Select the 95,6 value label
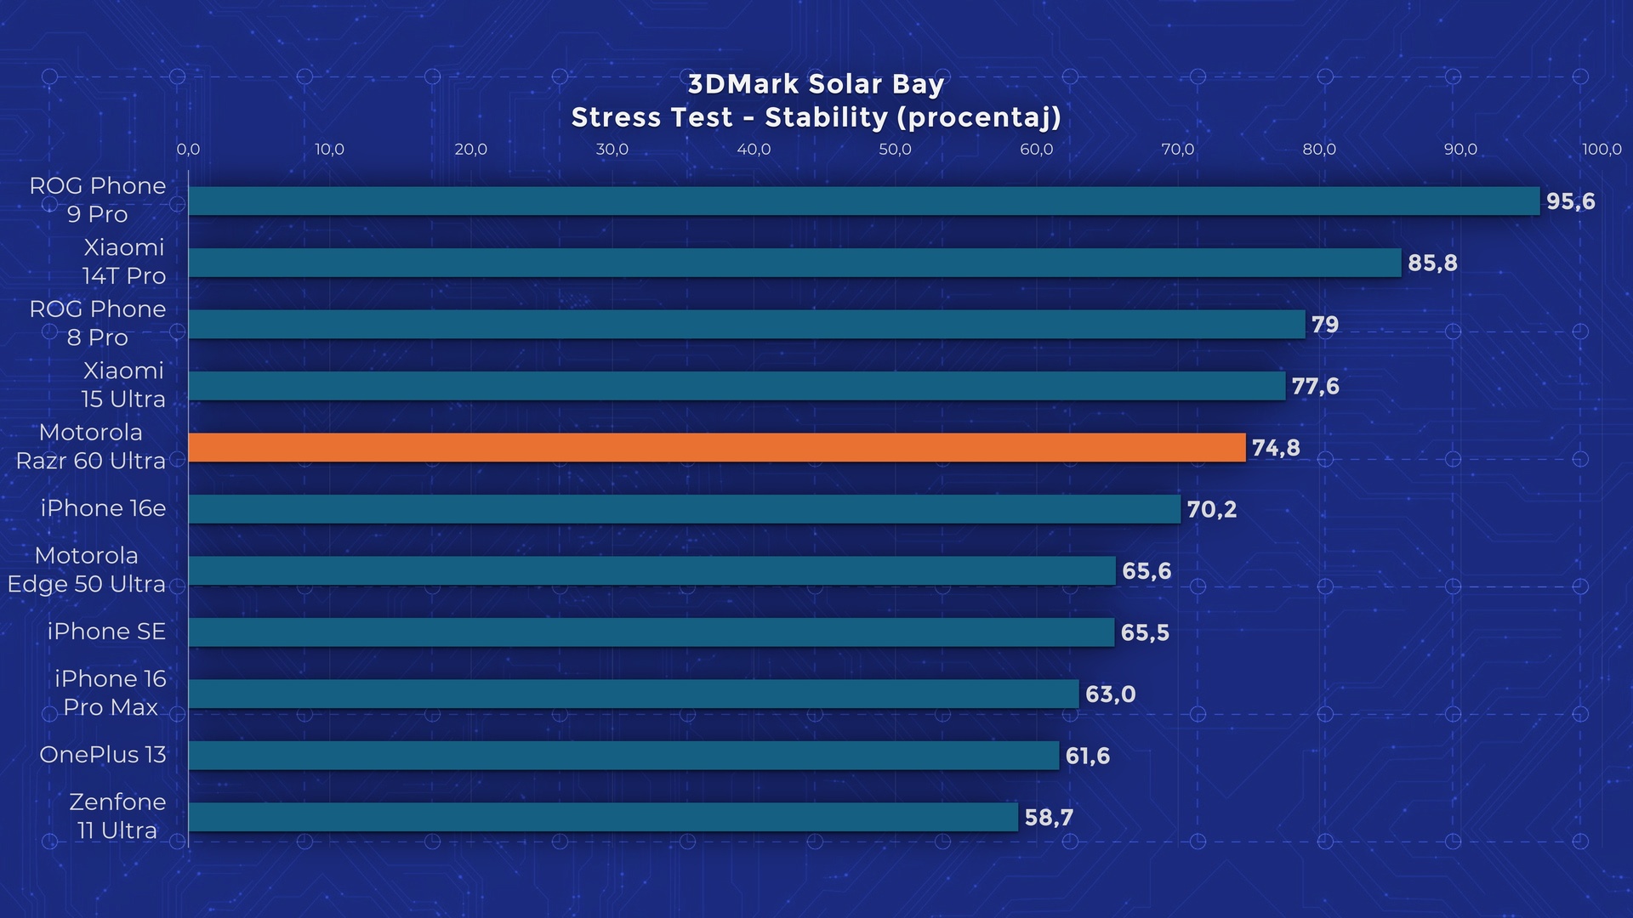This screenshot has width=1633, height=918. click(1570, 201)
